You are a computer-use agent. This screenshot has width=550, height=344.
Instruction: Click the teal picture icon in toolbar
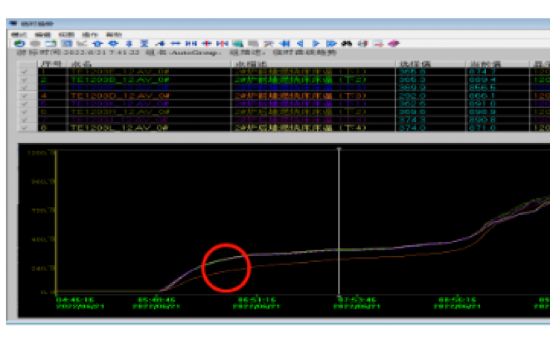239,43
